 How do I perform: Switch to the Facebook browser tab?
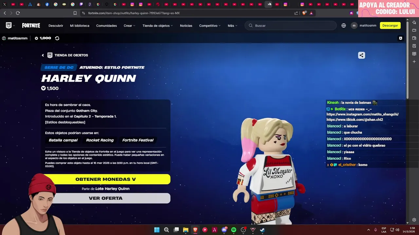[47, 4]
